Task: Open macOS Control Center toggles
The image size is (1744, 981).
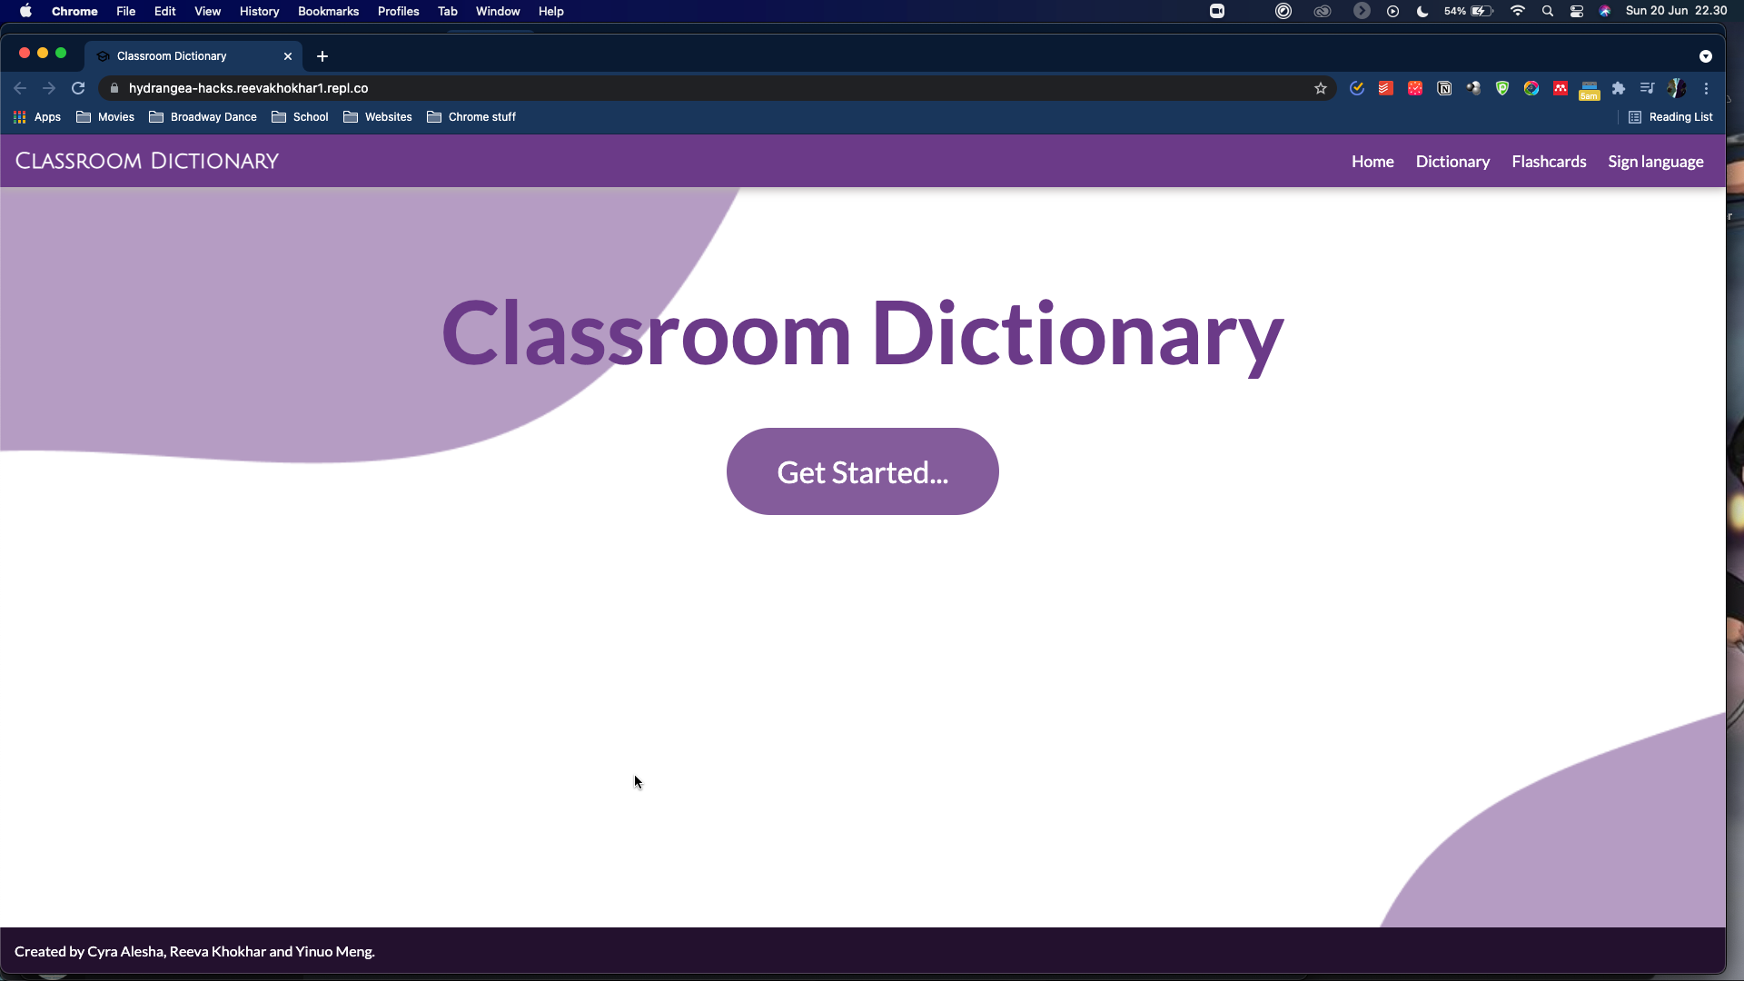Action: tap(1577, 11)
